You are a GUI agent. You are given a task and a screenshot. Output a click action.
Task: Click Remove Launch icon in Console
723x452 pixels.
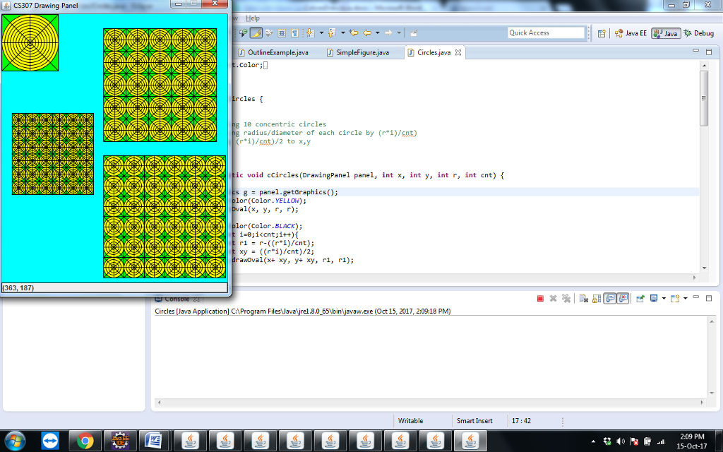(x=554, y=299)
